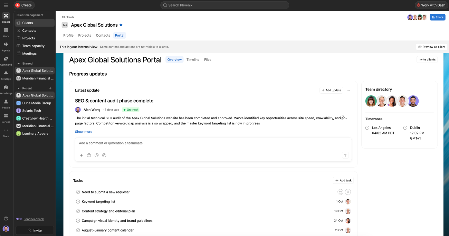Switch to the Timeline tab

(x=193, y=60)
